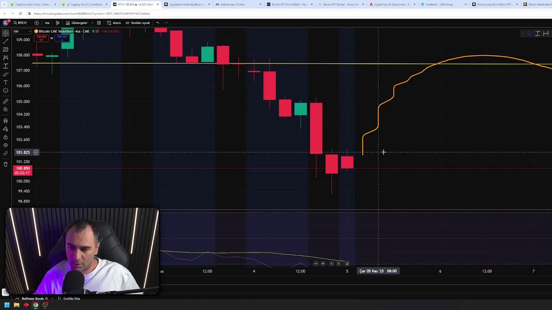Expand the favorite indicators dropdown arrow

click(92, 23)
